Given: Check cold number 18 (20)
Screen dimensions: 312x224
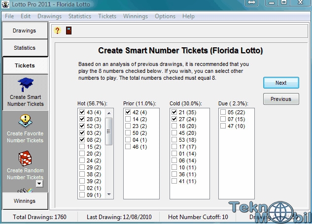Looking at the screenshot, I should (x=174, y=126).
